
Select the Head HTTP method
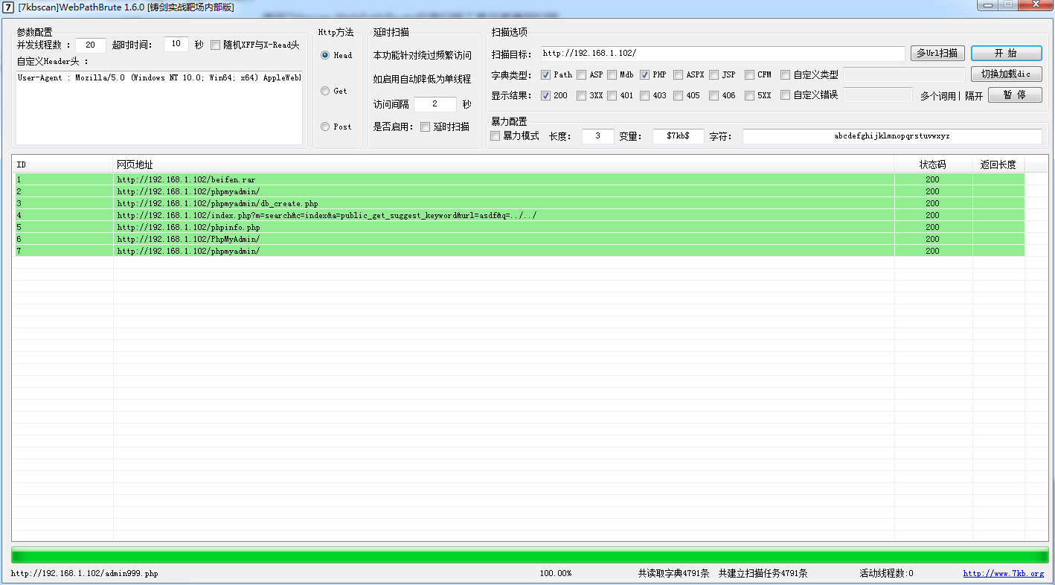click(x=325, y=55)
